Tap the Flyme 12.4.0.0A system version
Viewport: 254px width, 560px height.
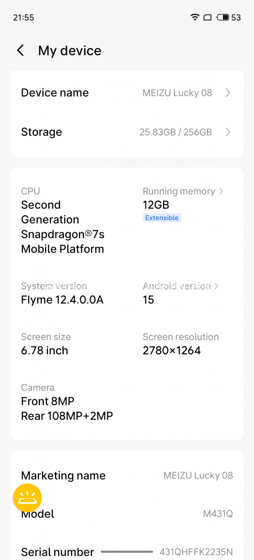[x=62, y=300]
